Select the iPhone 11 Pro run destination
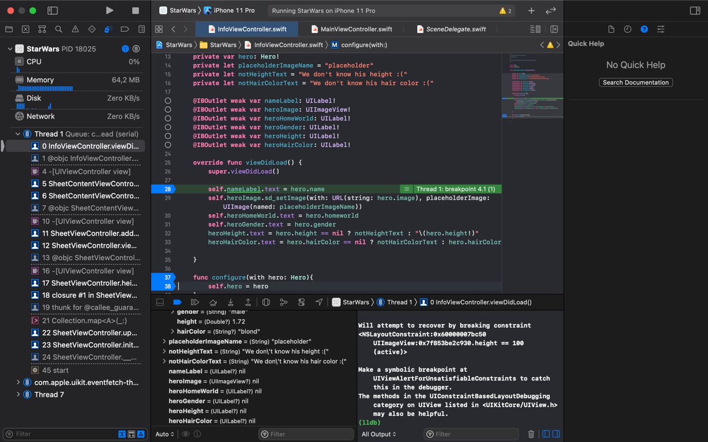The height and width of the screenshot is (442, 708). (x=229, y=10)
